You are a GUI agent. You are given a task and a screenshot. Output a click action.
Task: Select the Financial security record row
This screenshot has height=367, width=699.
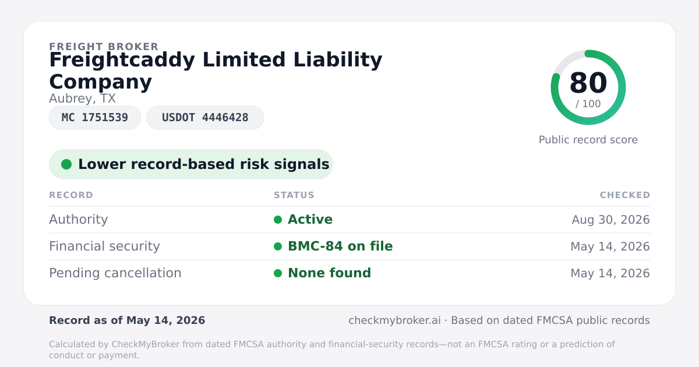[x=349, y=246]
